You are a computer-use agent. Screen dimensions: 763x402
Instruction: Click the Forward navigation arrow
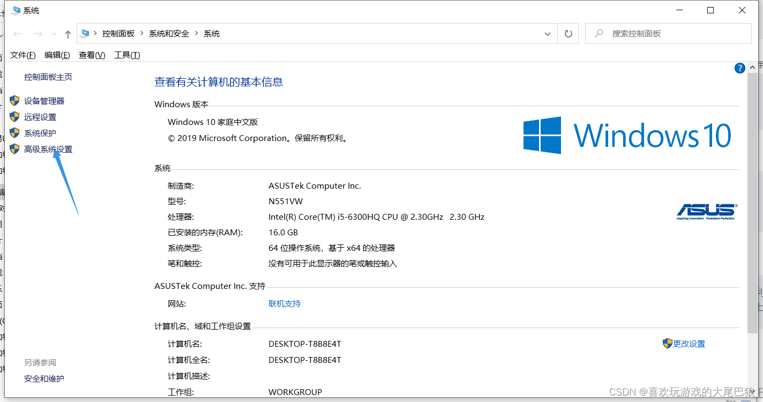(x=38, y=34)
